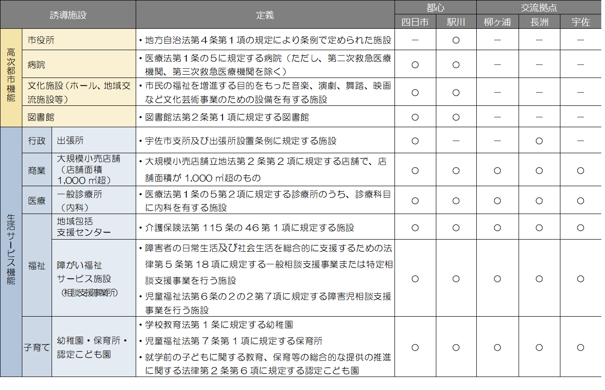The width and height of the screenshot is (605, 390).
Task: Click the 学校教育法第1条 幼稚園 definition
Action: 216,325
